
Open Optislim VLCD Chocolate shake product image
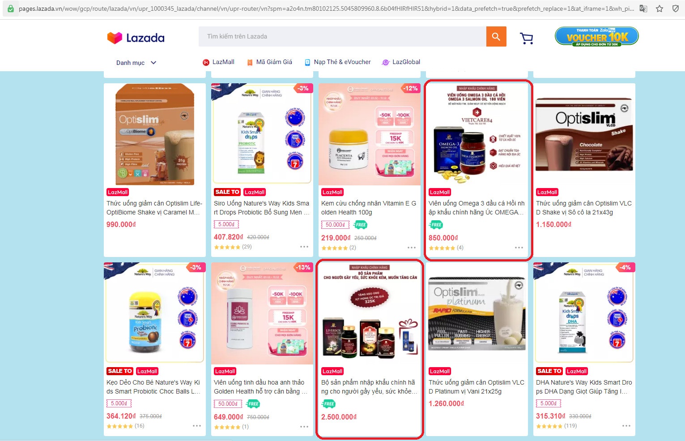coord(584,134)
